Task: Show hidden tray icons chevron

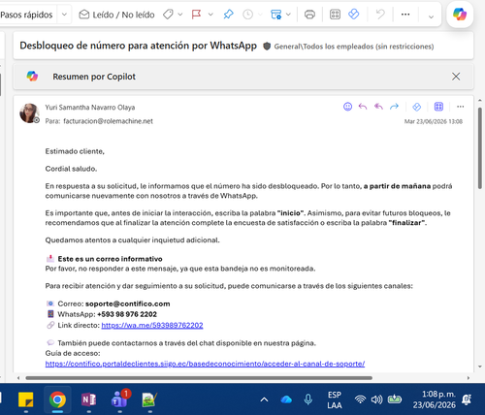Action: coord(264,399)
